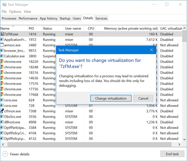Open the Options menu
Viewport: 187px width, 161px height.
point(15,12)
